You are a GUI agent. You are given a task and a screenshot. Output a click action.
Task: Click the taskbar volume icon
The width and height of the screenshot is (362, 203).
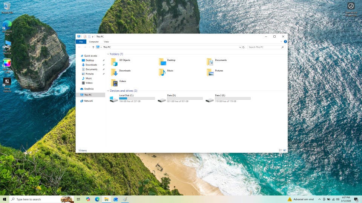tap(337, 199)
